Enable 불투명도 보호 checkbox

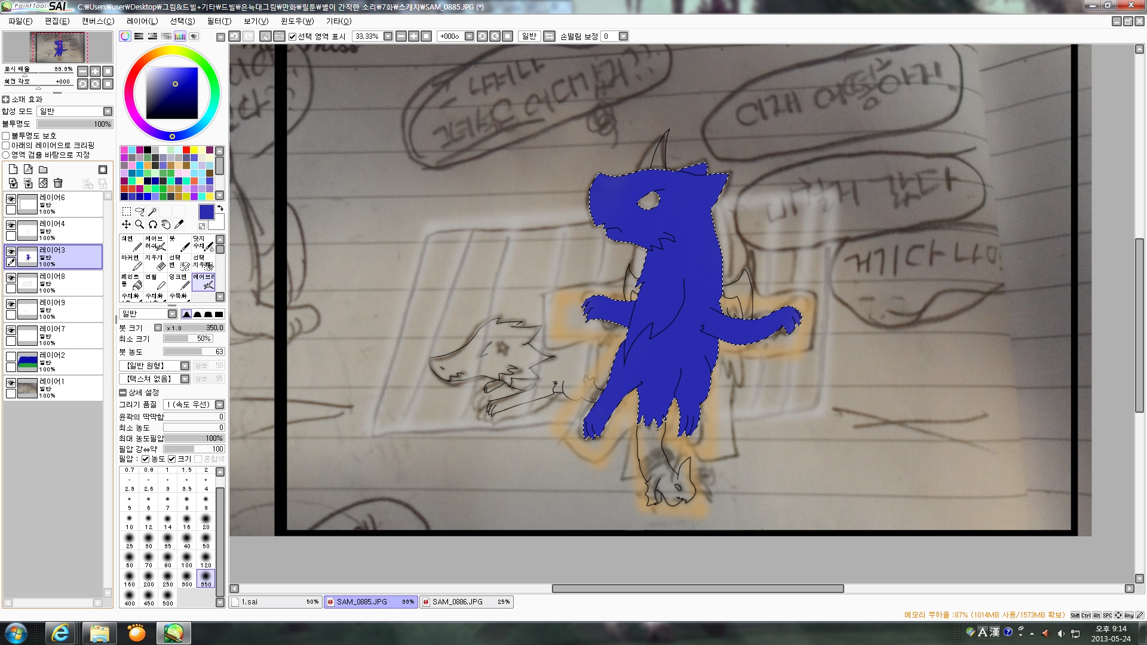point(6,136)
